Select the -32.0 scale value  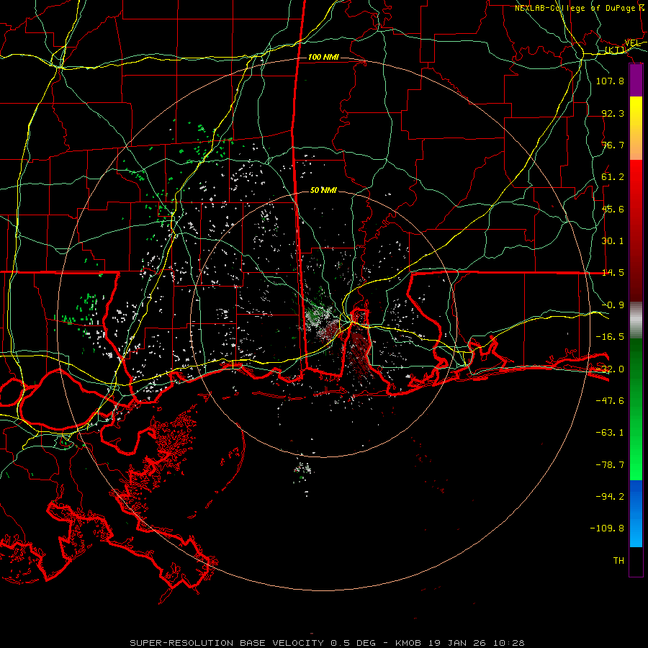[x=610, y=369]
